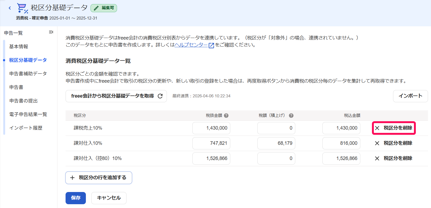Click the external link icon beside ヘルプセンター
Screen dimensions: 431x208
coord(211,45)
